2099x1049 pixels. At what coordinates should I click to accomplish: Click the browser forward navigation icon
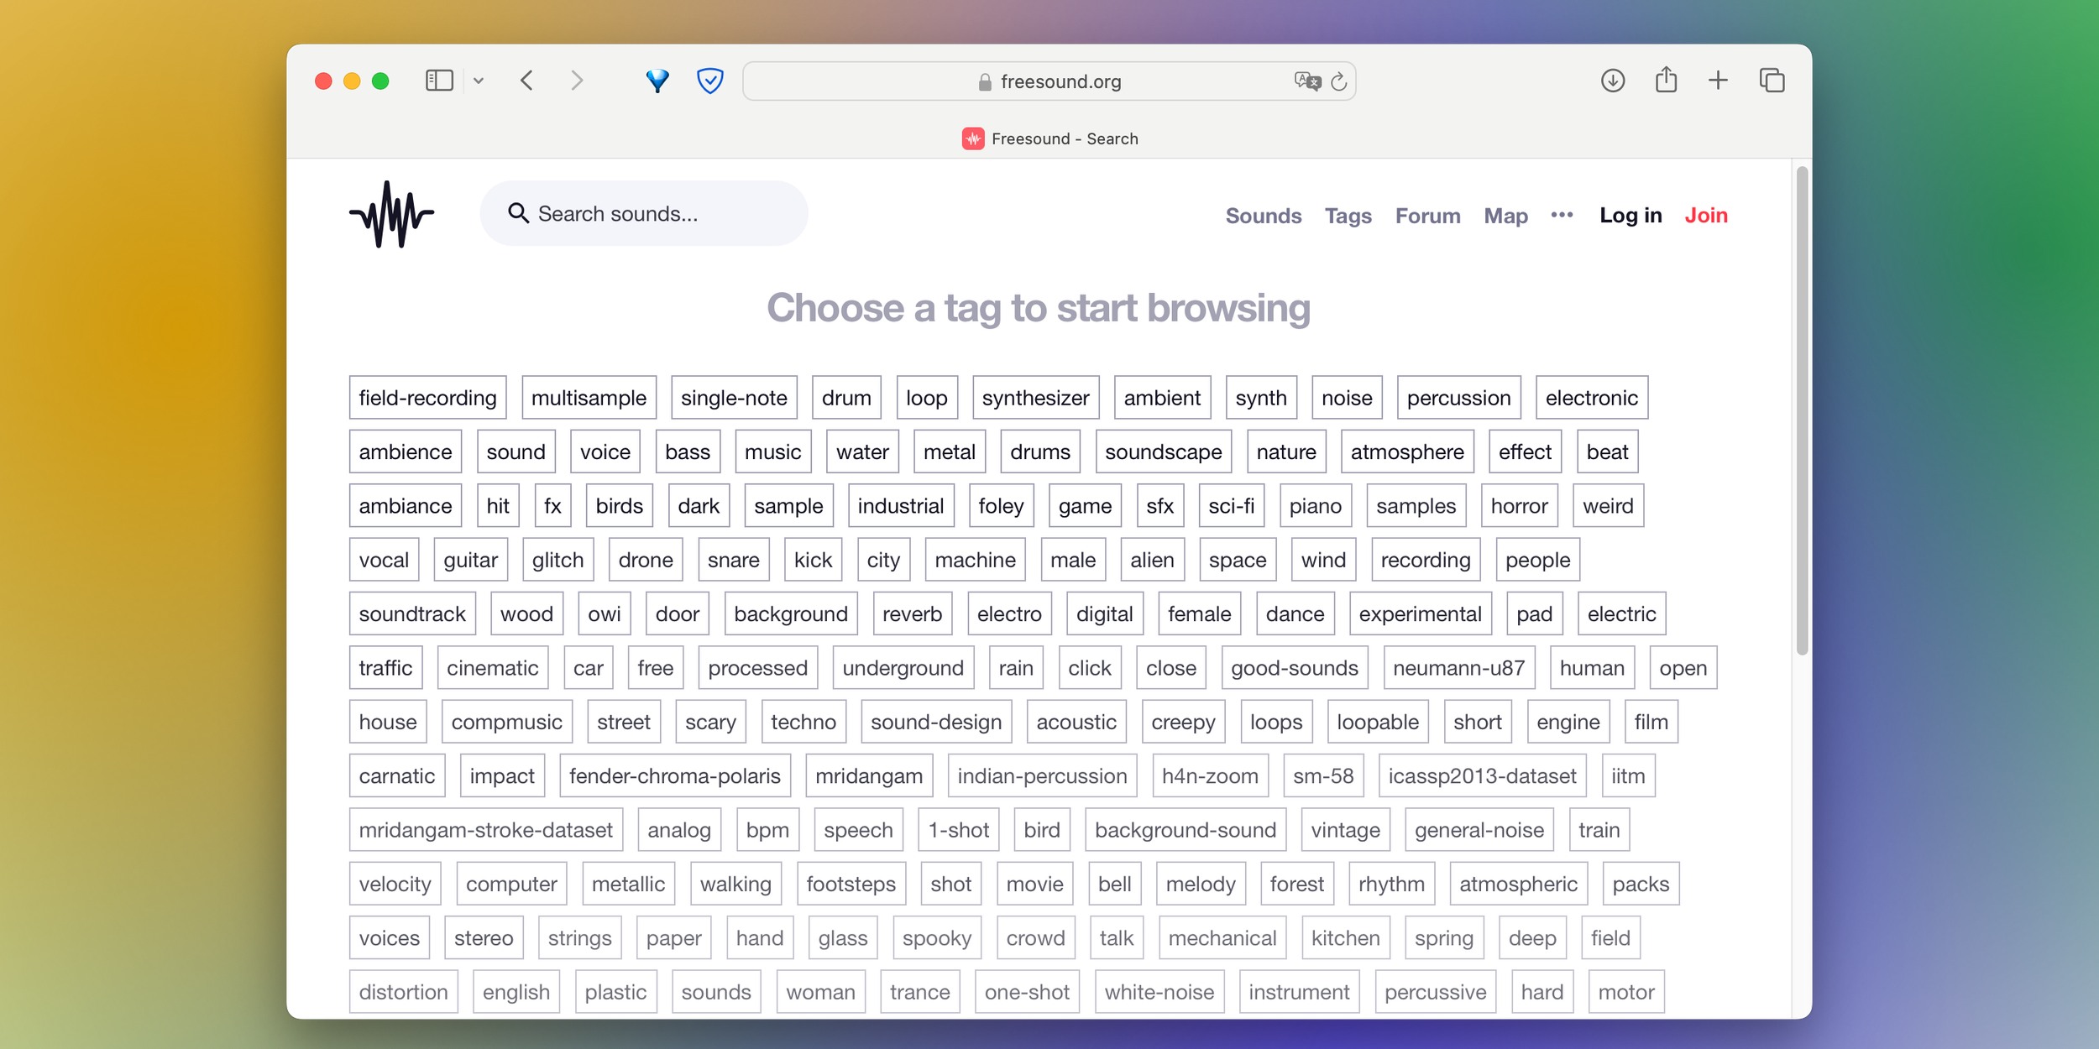tap(577, 81)
